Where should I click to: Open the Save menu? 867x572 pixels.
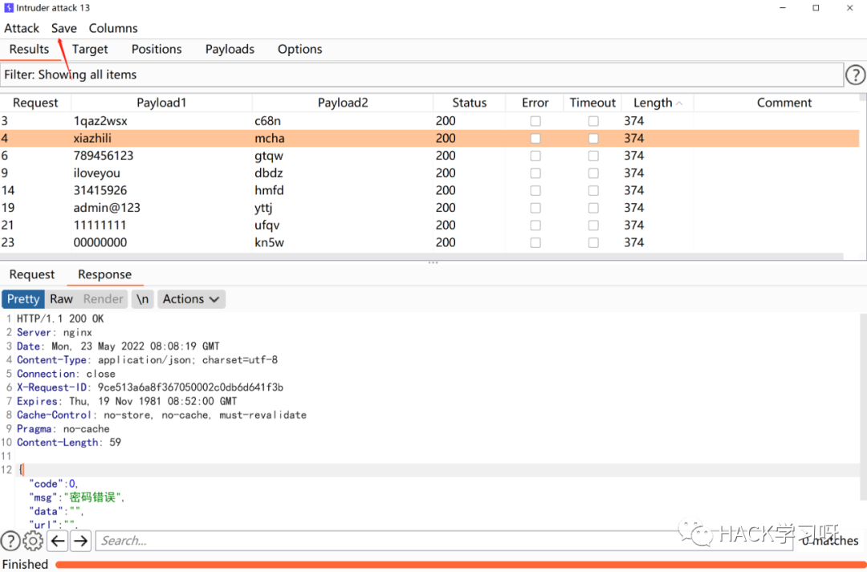(x=64, y=28)
